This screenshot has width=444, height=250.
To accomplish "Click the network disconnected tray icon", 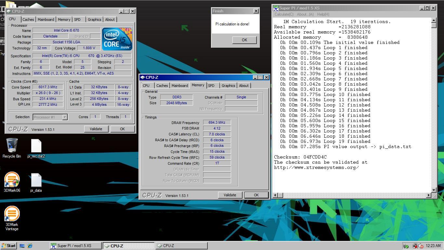I will pos(415,246).
